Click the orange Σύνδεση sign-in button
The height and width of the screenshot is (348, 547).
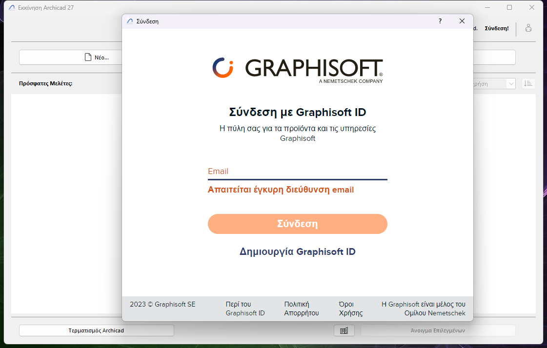click(x=297, y=224)
